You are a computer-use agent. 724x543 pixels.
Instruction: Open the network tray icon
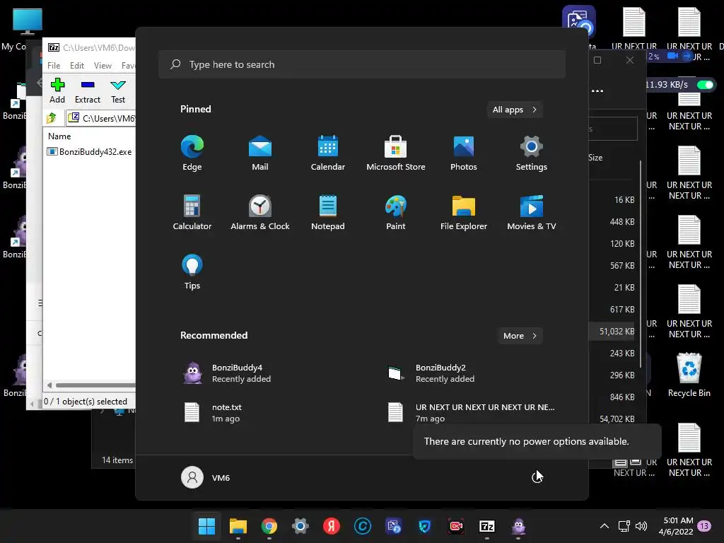pyautogui.click(x=624, y=526)
